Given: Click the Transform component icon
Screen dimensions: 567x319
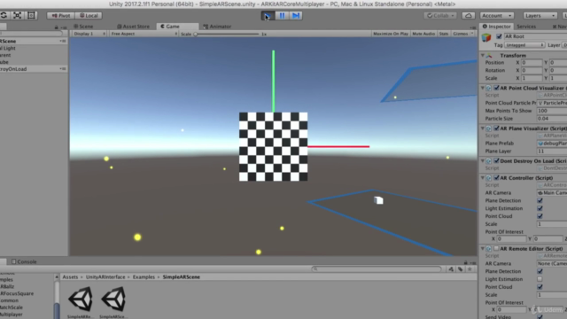Looking at the screenshot, I should click(489, 55).
